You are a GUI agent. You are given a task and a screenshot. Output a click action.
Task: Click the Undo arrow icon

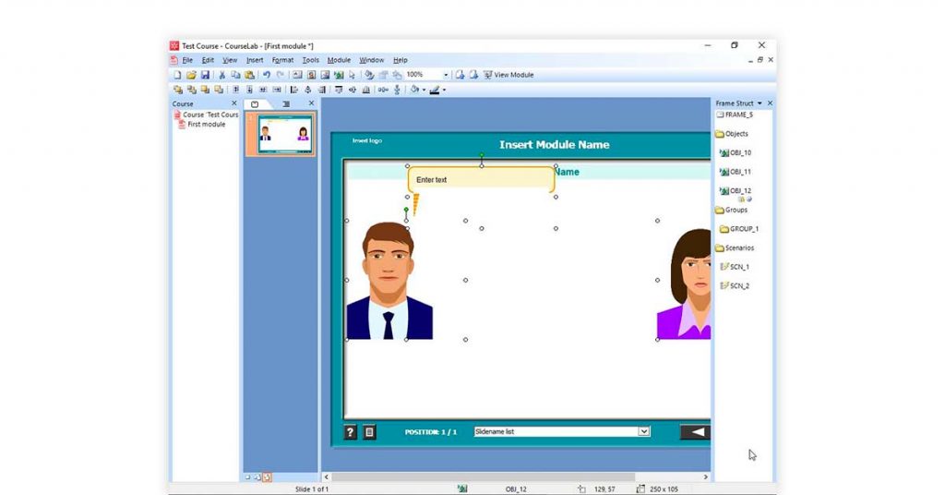pyautogui.click(x=266, y=75)
